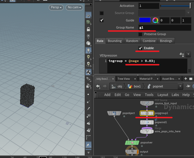Image resolution: width=194 pixels, height=158 pixels.
Task: Click popnet in the path bar
Action: 156,86
